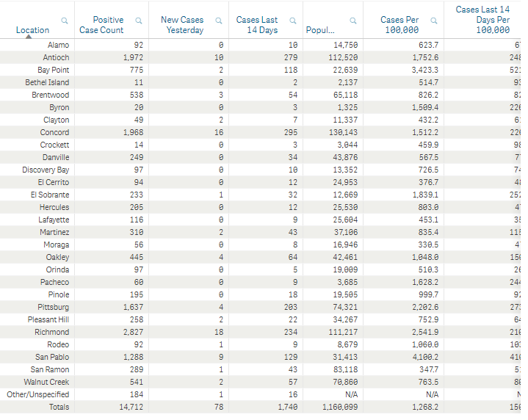528x420 pixels.
Task: Click search icon for Cases Last 14 Days
Action: pos(293,21)
